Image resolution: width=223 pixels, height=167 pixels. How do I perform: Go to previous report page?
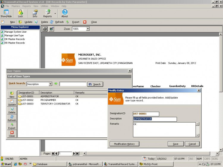tap(56, 153)
